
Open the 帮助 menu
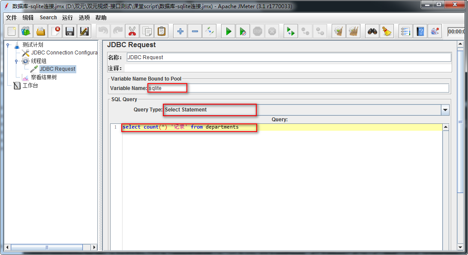[101, 18]
